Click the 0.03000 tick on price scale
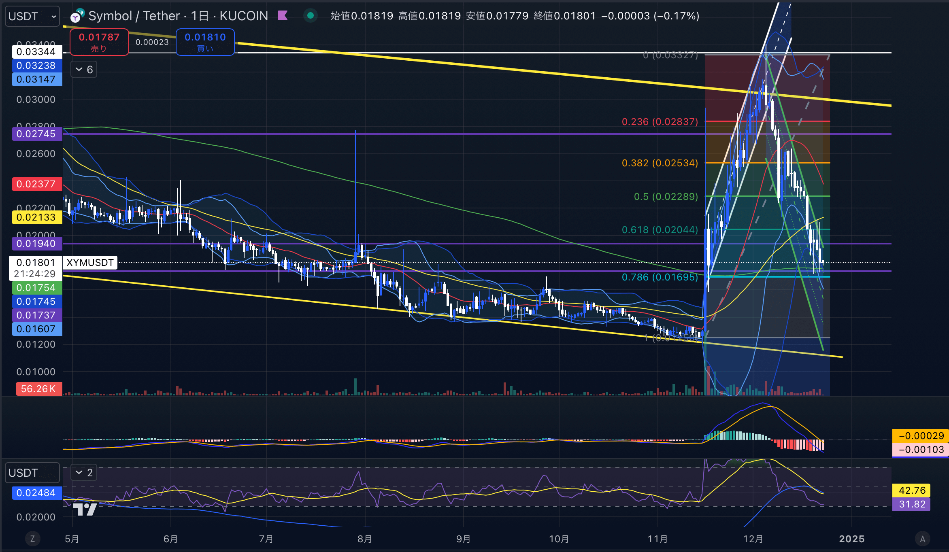The image size is (949, 552). 36,100
